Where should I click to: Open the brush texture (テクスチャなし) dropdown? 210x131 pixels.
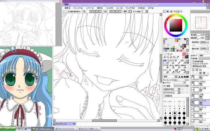[179, 92]
